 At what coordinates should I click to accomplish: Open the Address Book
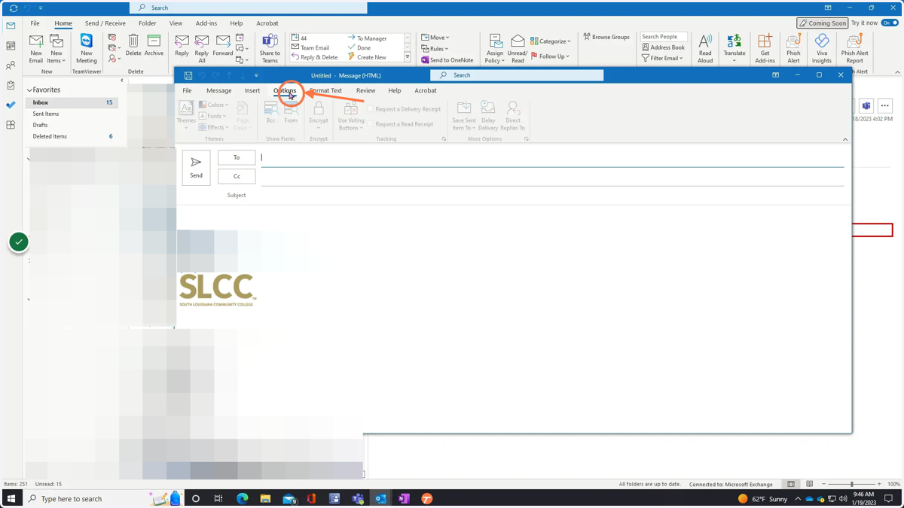click(x=663, y=47)
